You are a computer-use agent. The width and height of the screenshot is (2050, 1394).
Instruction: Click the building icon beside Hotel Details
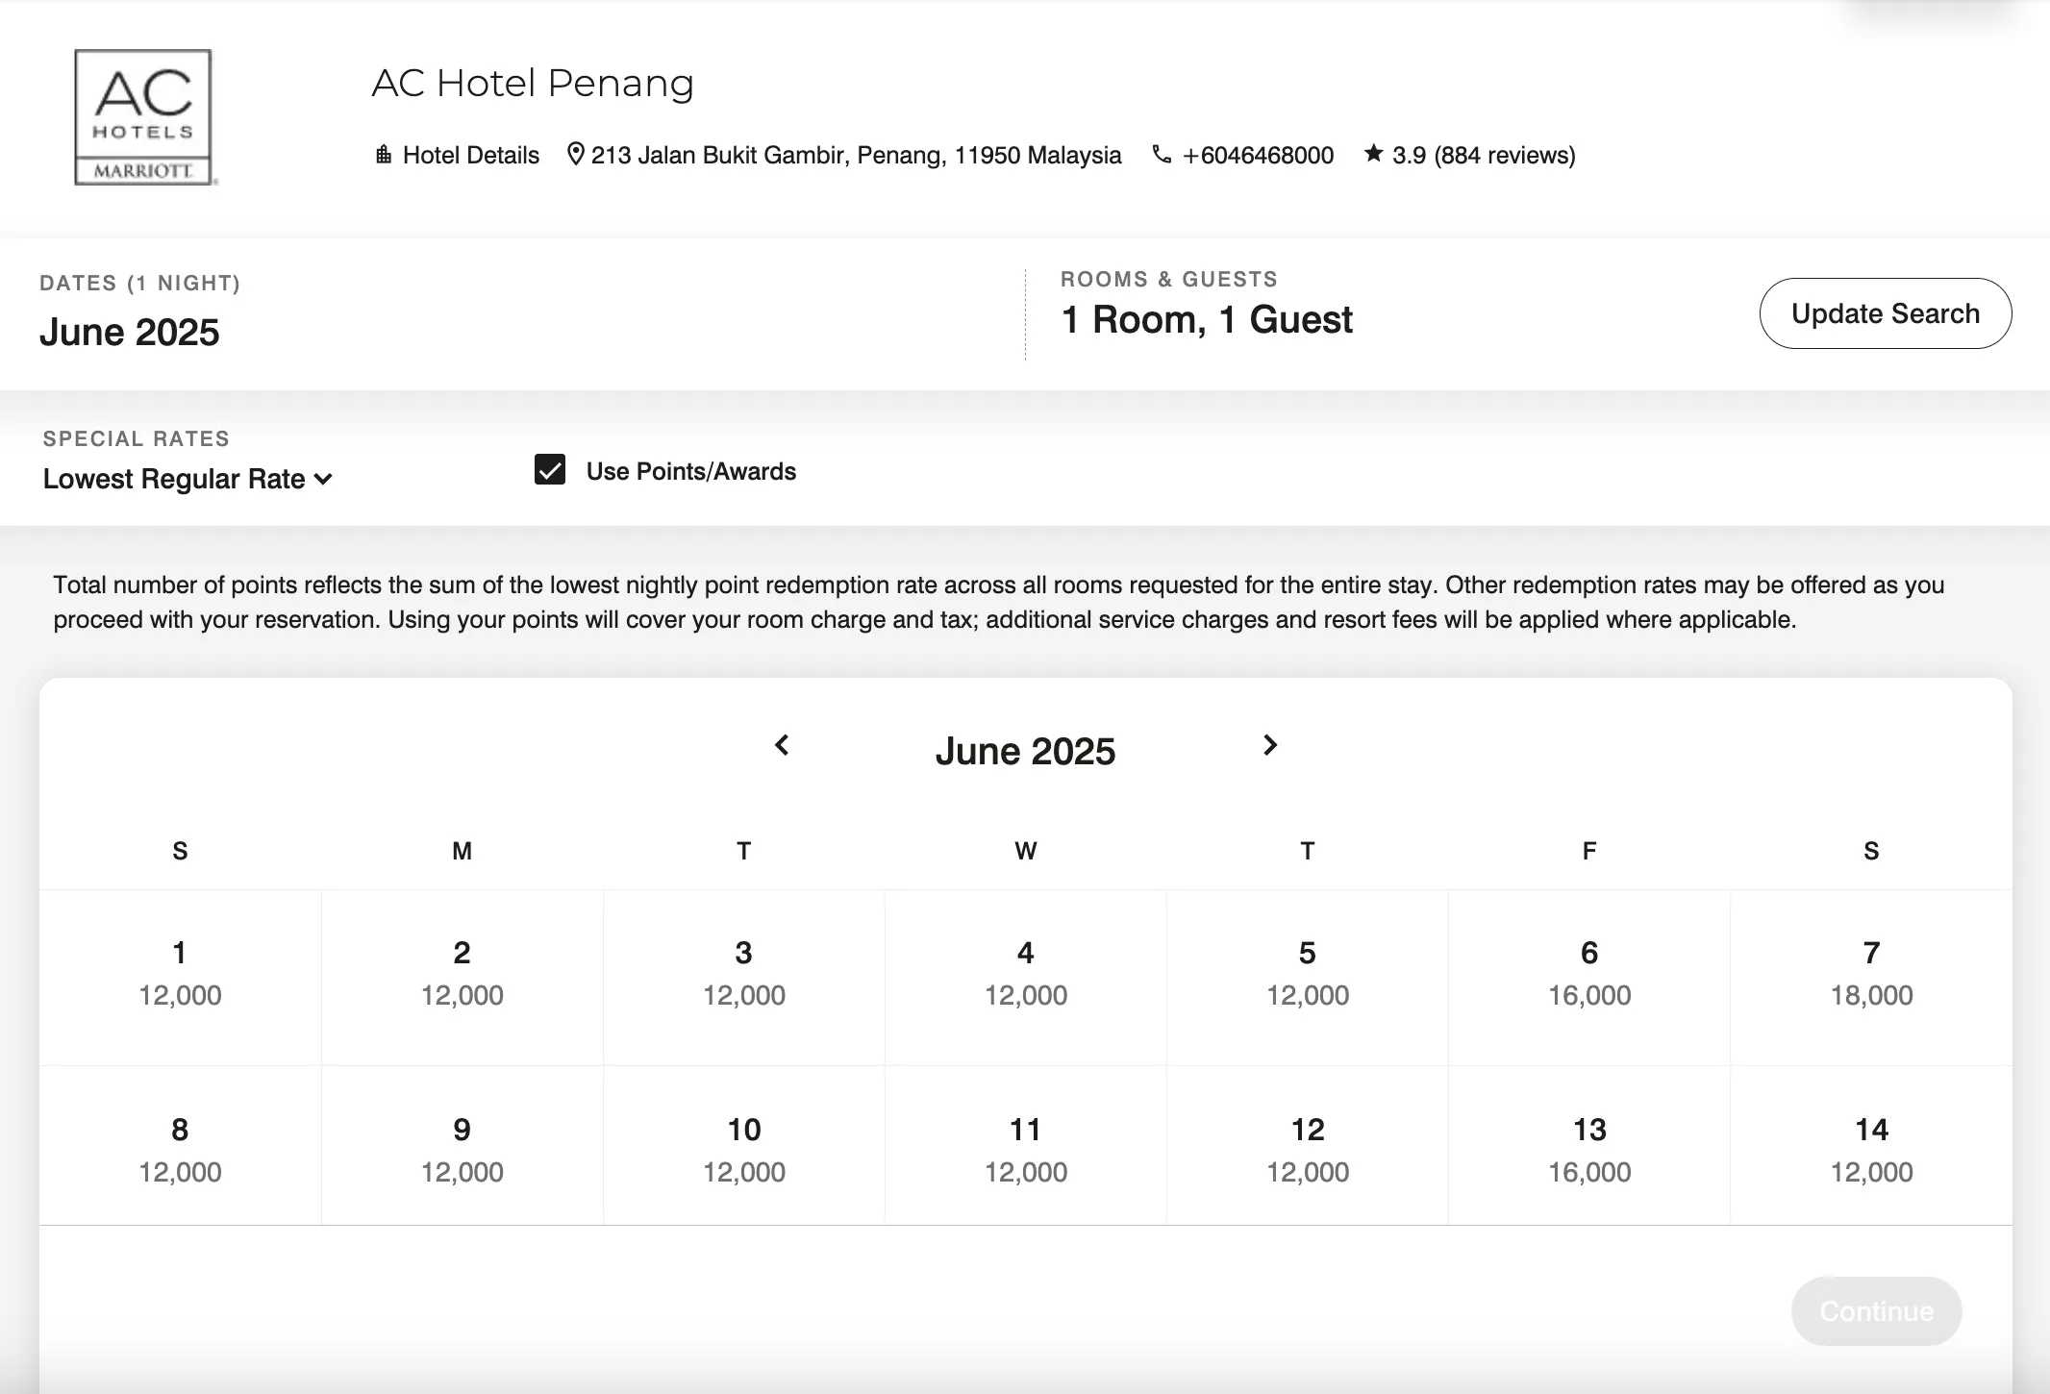click(383, 155)
